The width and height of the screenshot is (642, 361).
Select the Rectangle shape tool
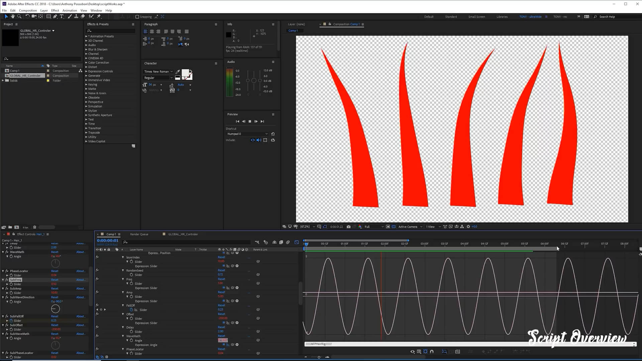48,16
